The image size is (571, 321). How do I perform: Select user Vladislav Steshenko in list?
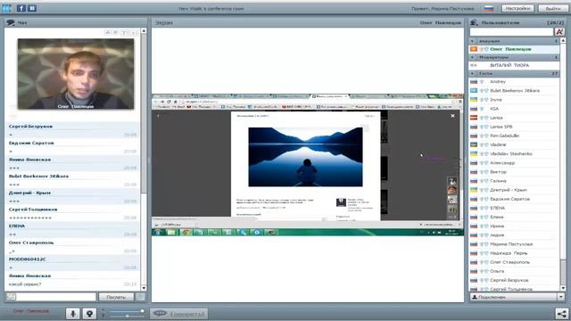pos(514,153)
